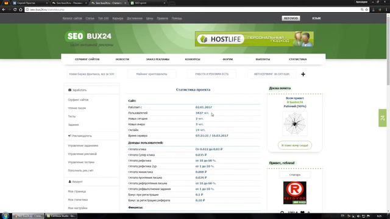This screenshot has height=219, width=390.
Task: Click the REFOVOD user button
Action: coord(291,18)
